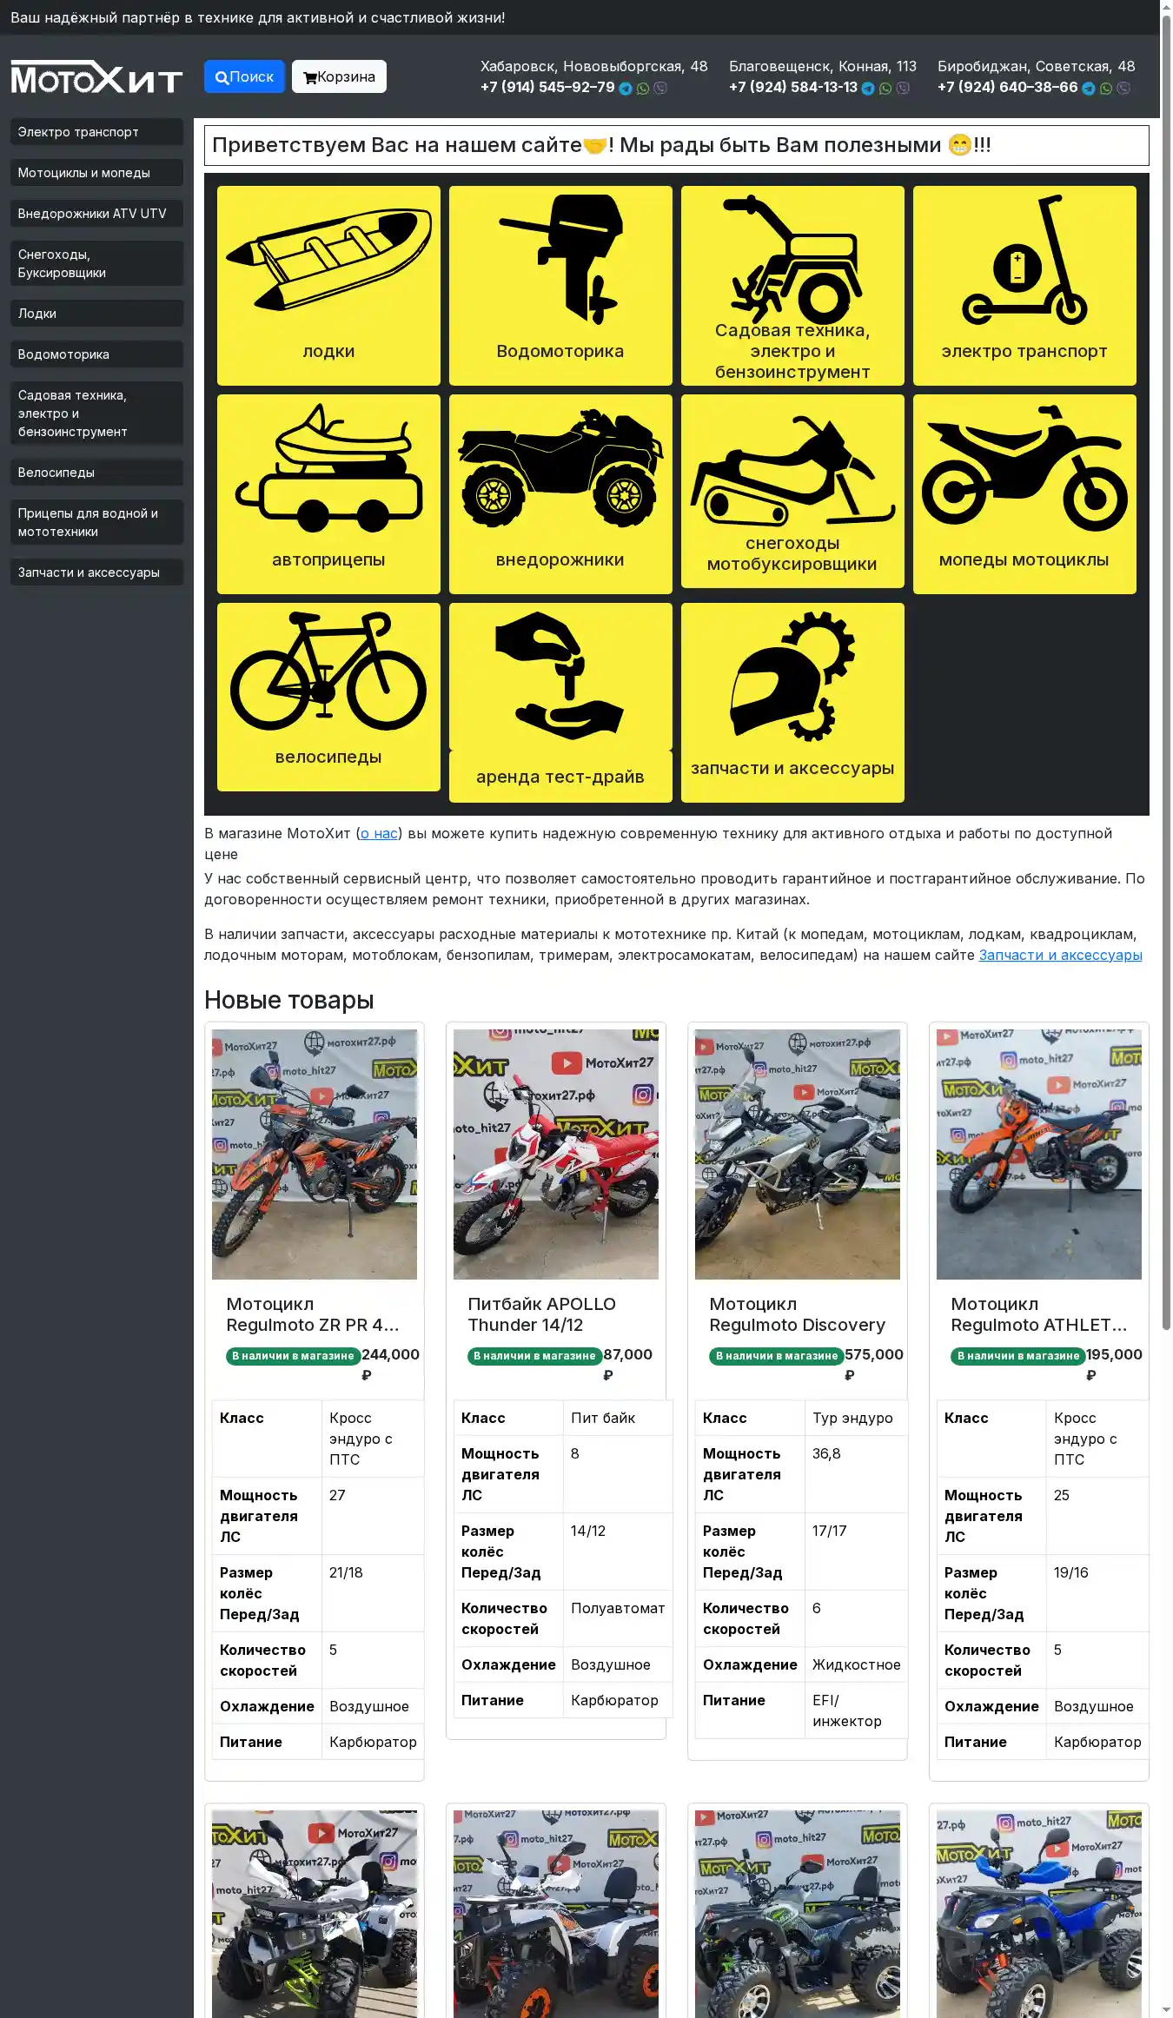Open the аренда тест-драйв tile
Screen dimensions: 1173x2018
click(560, 702)
